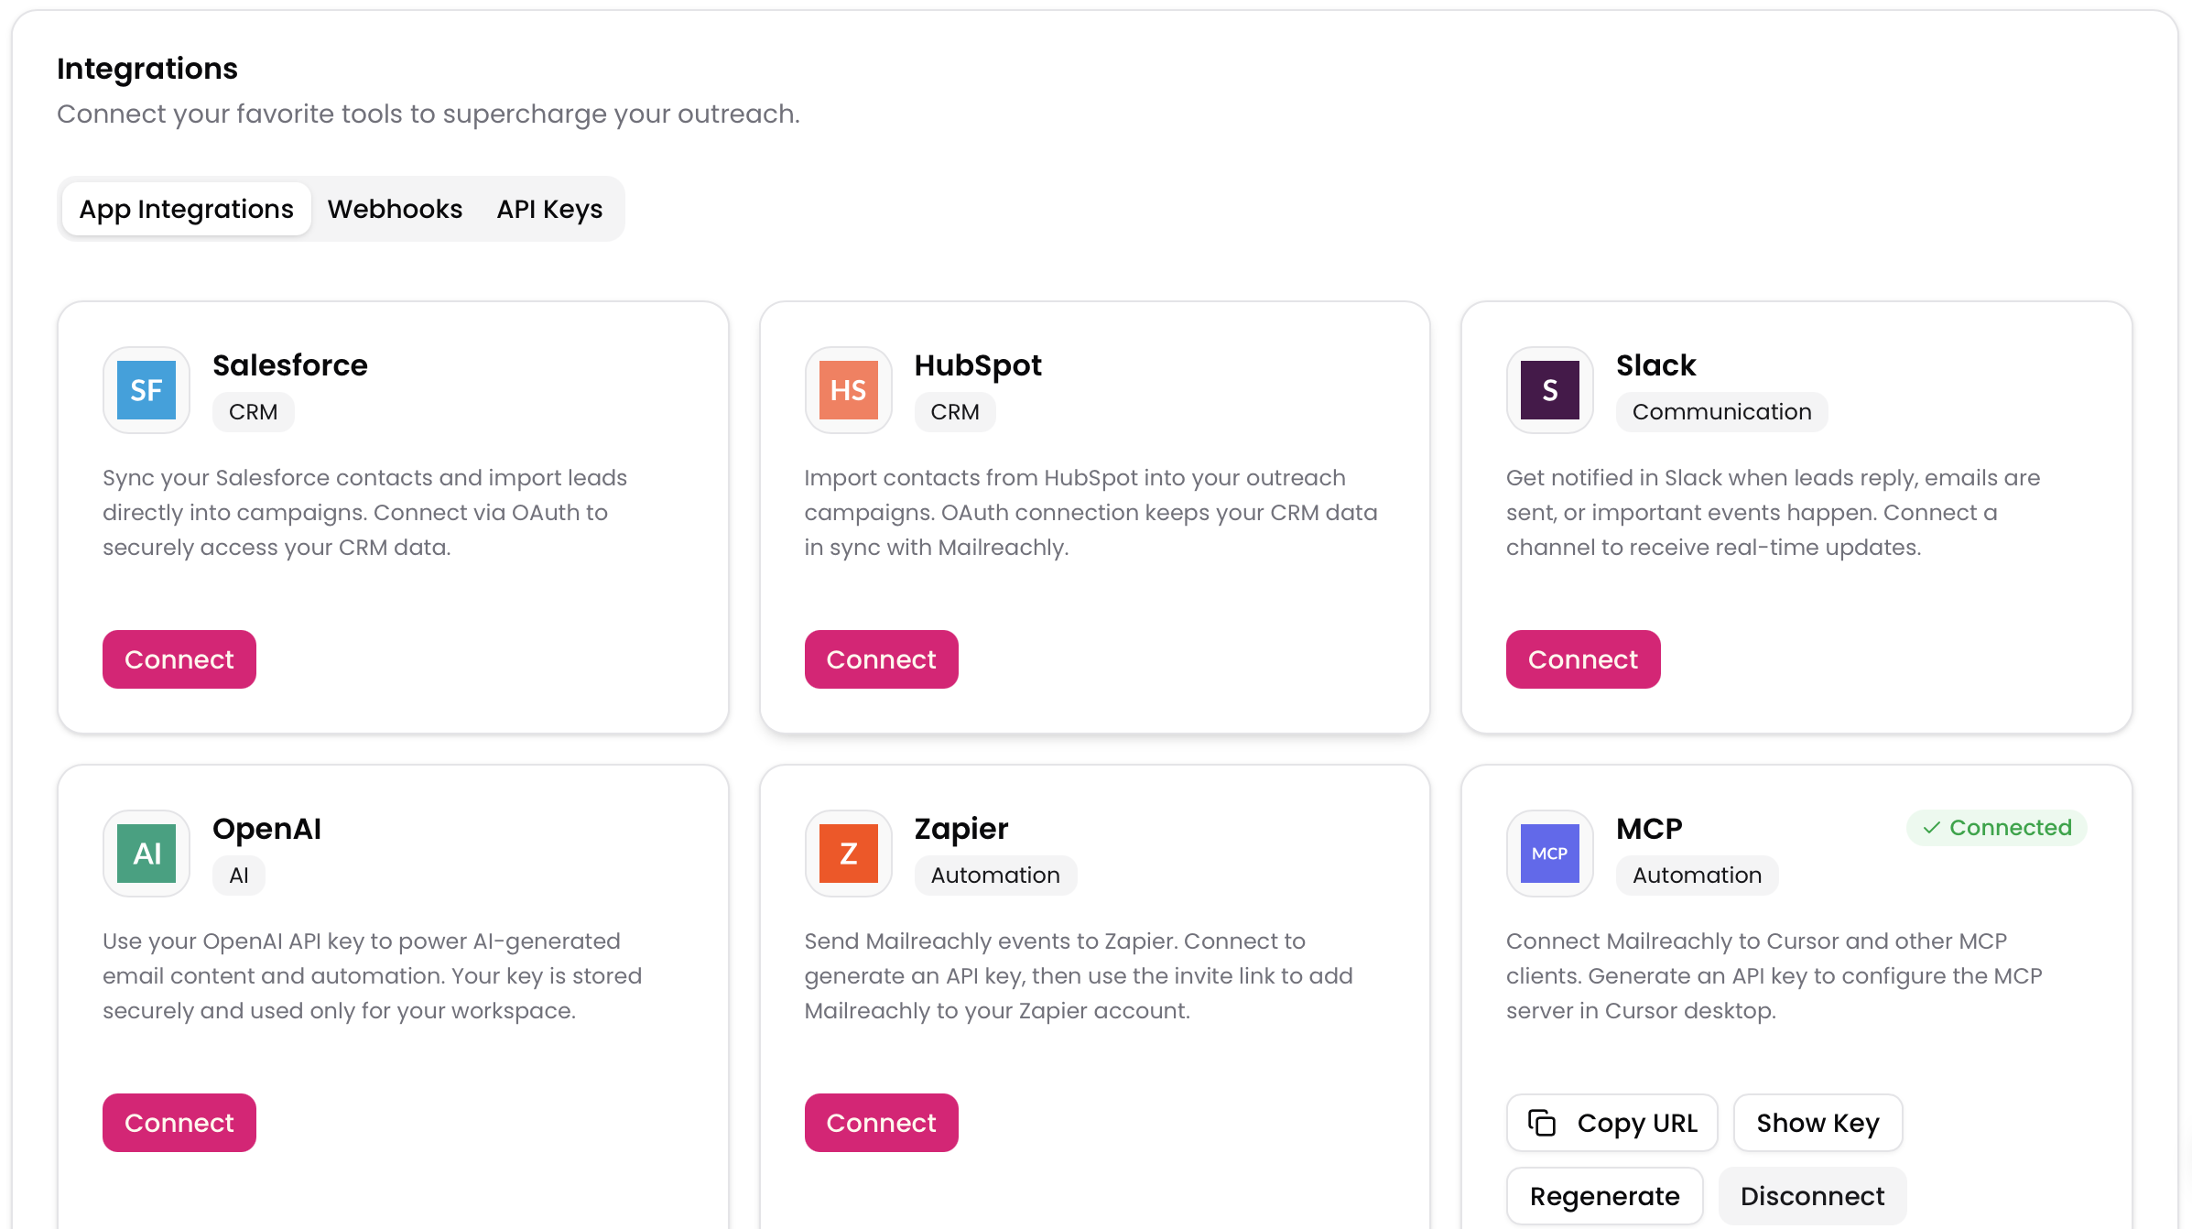Select the App Integrations tab

[x=185, y=208]
